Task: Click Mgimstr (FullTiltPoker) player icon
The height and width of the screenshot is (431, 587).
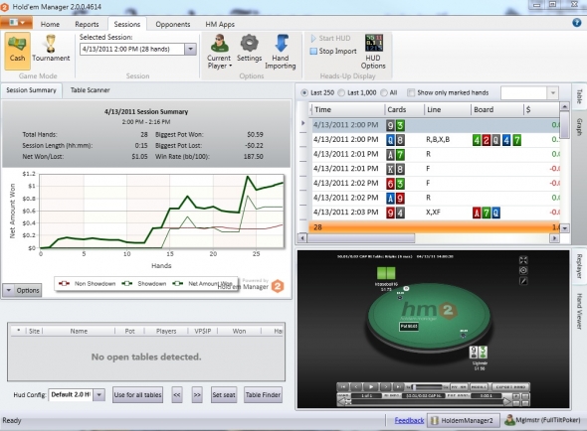Action: click(x=509, y=420)
